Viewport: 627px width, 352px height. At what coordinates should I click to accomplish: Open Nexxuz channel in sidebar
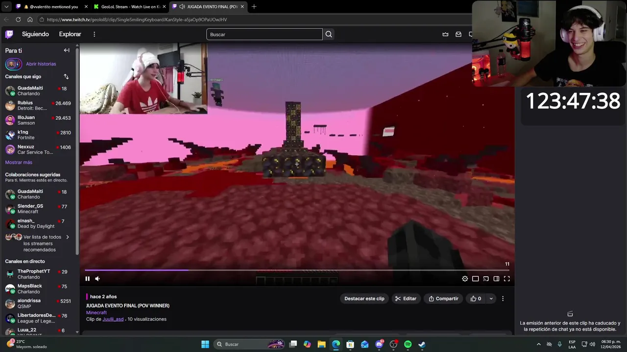click(38, 150)
